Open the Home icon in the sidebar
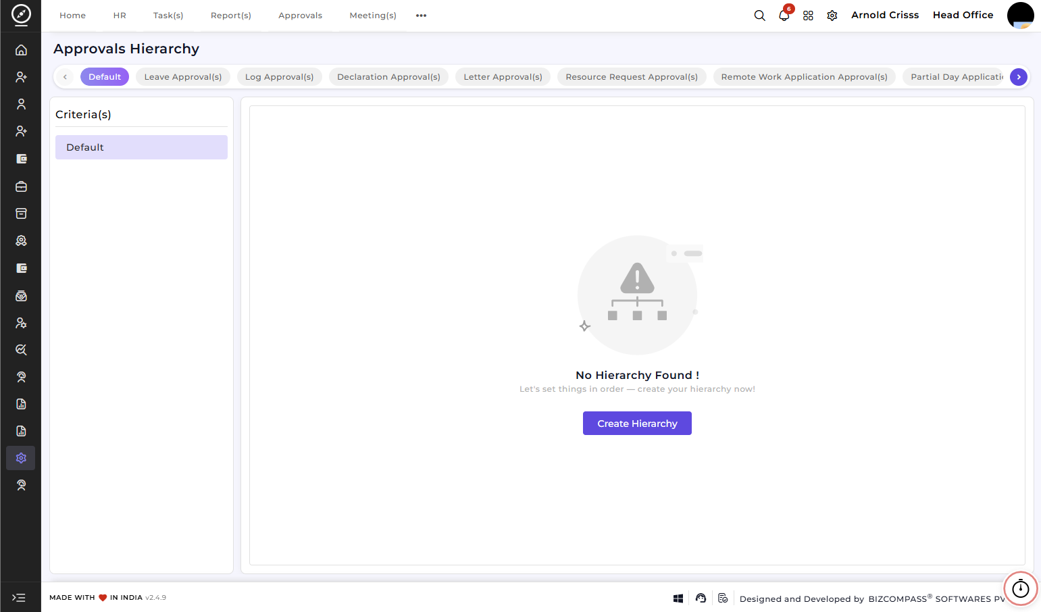1041x612 pixels. (x=21, y=50)
